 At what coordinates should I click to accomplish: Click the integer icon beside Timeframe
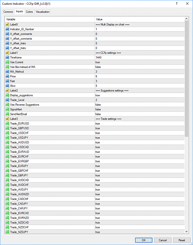pyautogui.click(x=7, y=58)
